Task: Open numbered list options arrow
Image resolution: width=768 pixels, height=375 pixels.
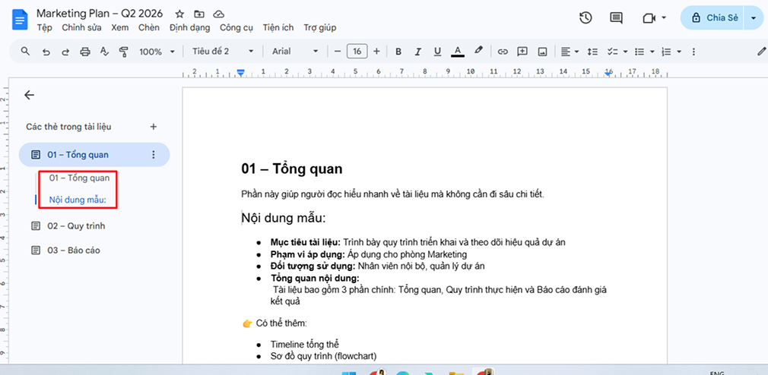Action: 679,52
